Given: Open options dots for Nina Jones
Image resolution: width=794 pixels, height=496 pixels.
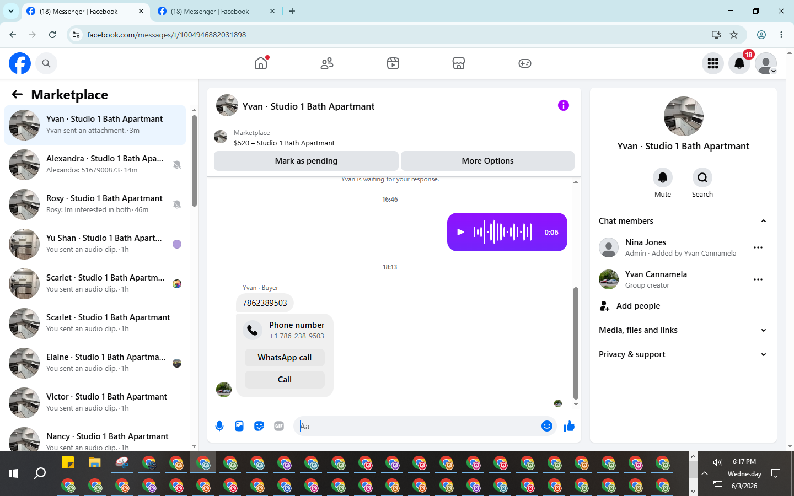Looking at the screenshot, I should pos(758,247).
